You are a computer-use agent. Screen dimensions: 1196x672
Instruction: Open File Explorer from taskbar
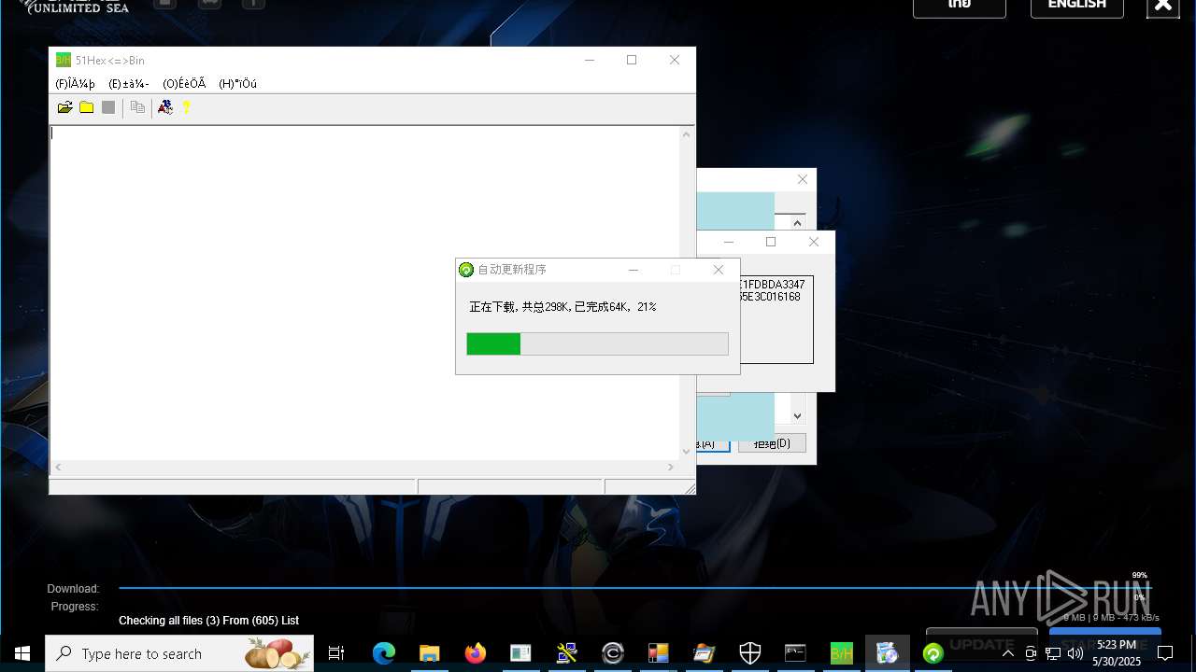coord(429,653)
